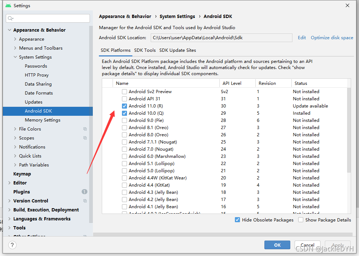The height and width of the screenshot is (256, 359).
Task: Toggle Hide Obsolete Packages checkbox
Action: point(237,220)
